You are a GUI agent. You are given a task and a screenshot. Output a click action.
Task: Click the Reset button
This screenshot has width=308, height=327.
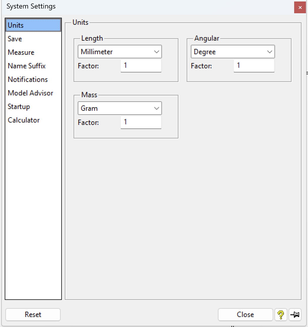coord(33,315)
